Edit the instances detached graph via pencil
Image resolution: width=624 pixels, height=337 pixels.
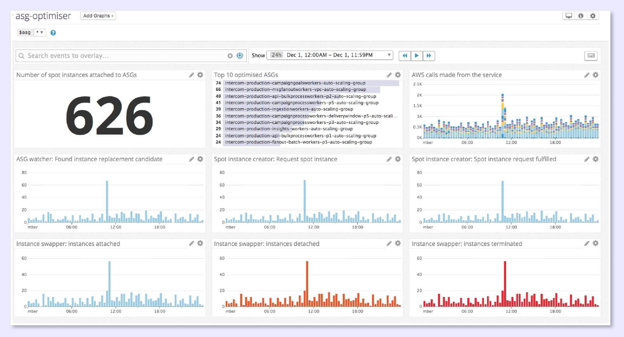389,243
